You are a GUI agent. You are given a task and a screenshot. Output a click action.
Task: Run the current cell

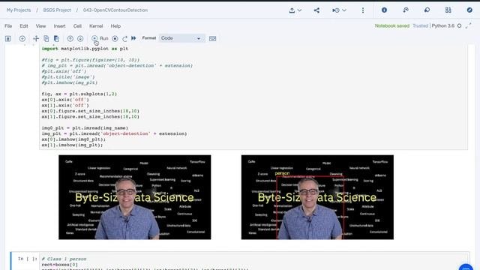pyautogui.click(x=100, y=38)
